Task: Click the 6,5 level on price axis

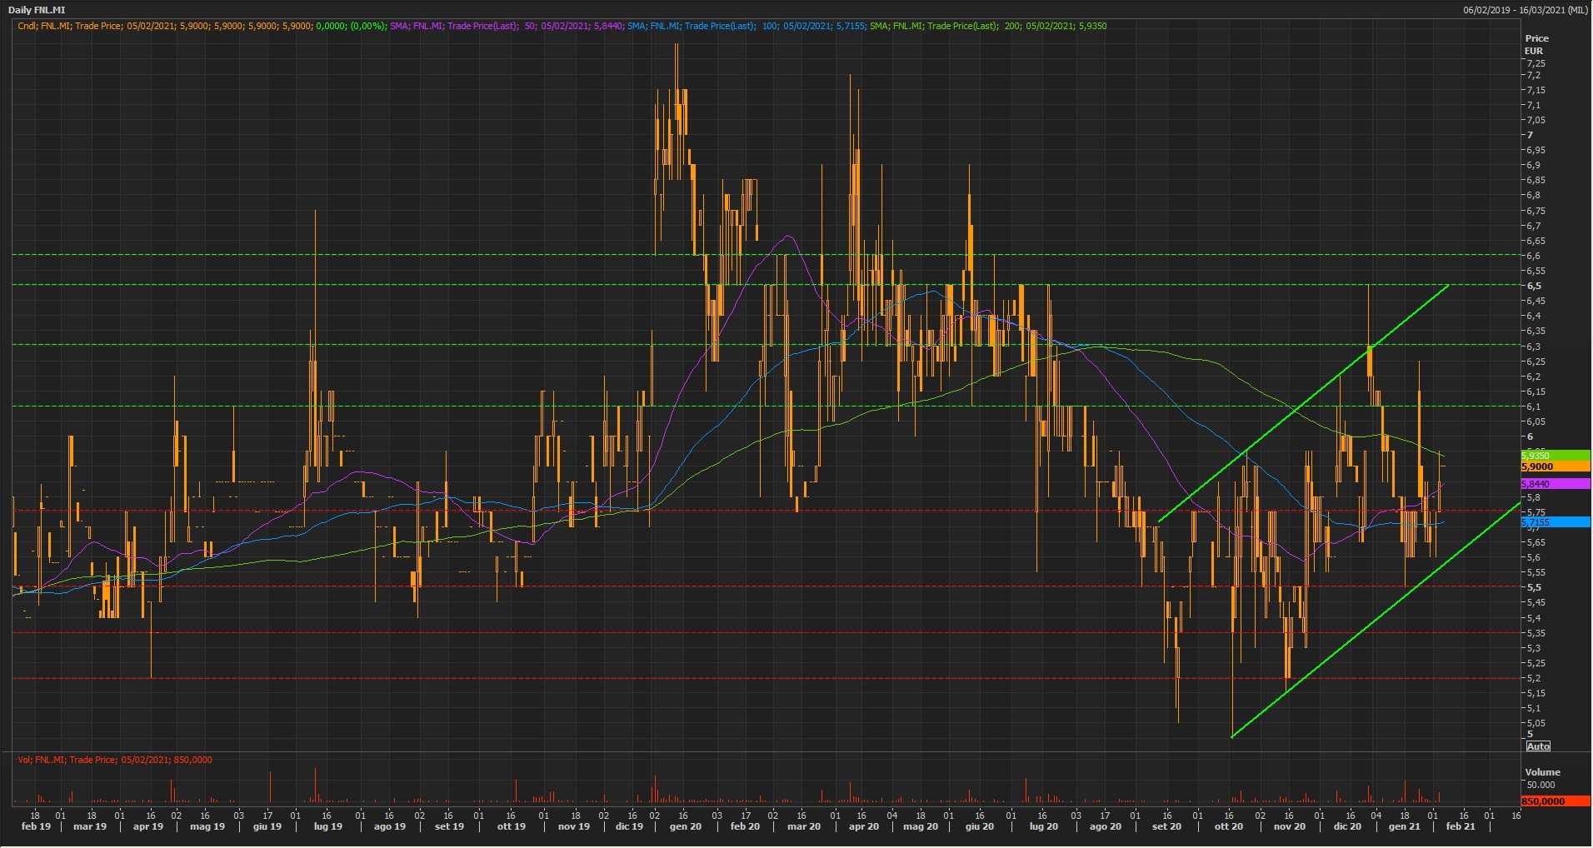Action: pos(1533,286)
